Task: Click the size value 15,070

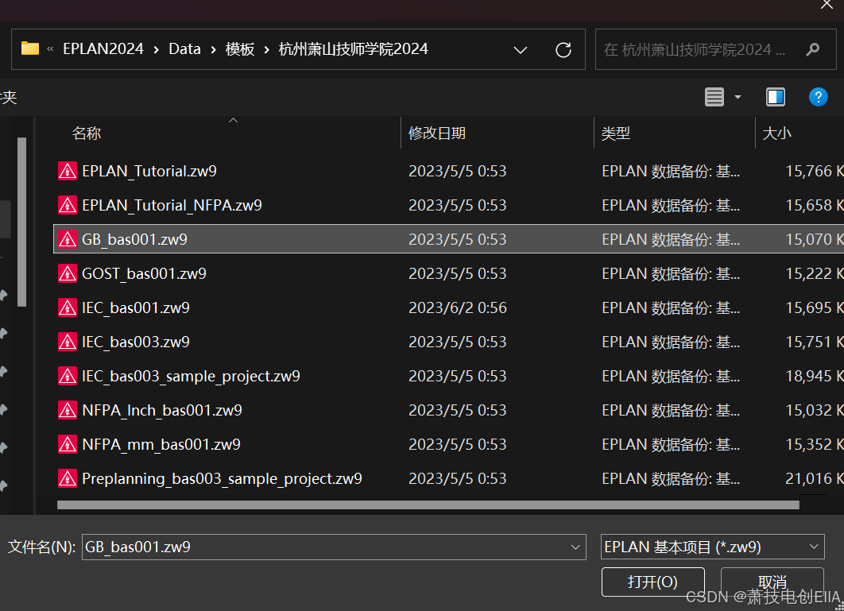Action: click(808, 240)
